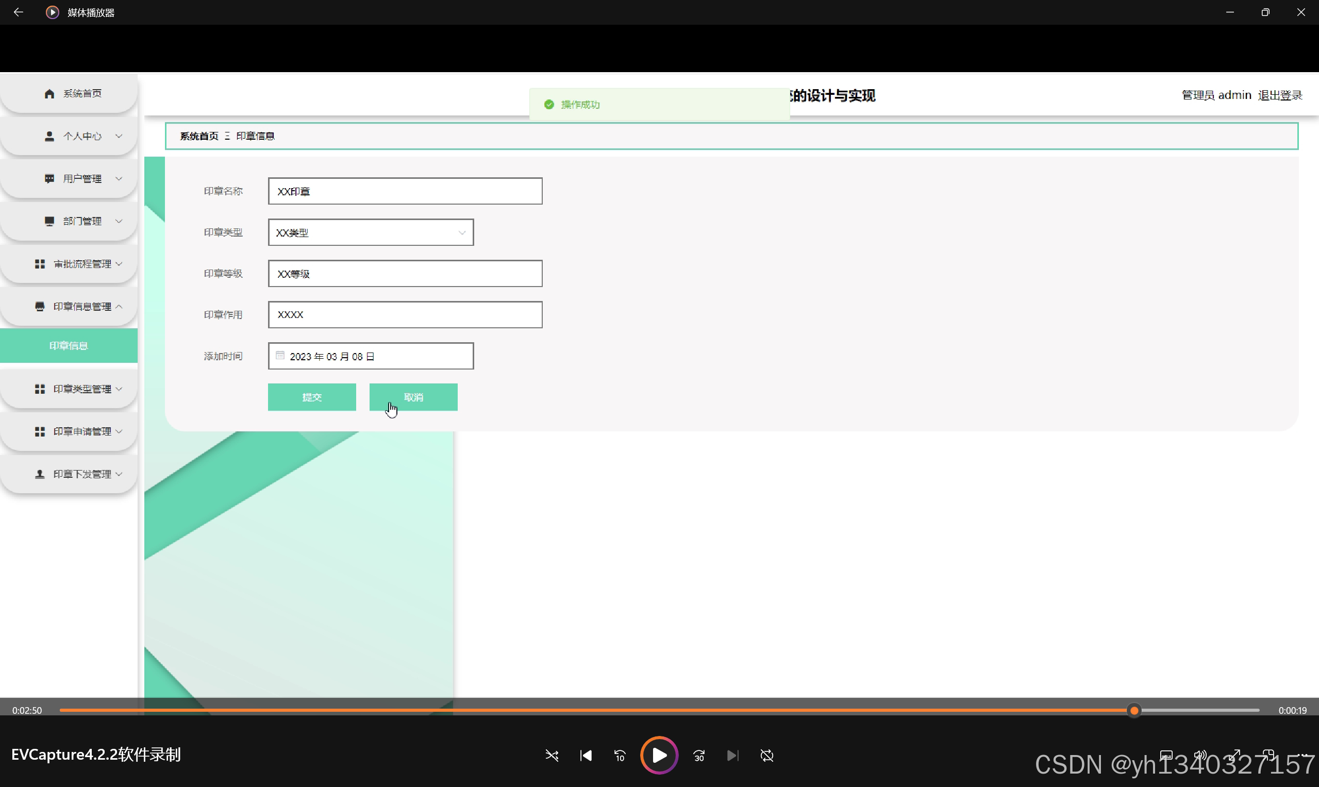
Task: Toggle repeat mode
Action: [x=767, y=755]
